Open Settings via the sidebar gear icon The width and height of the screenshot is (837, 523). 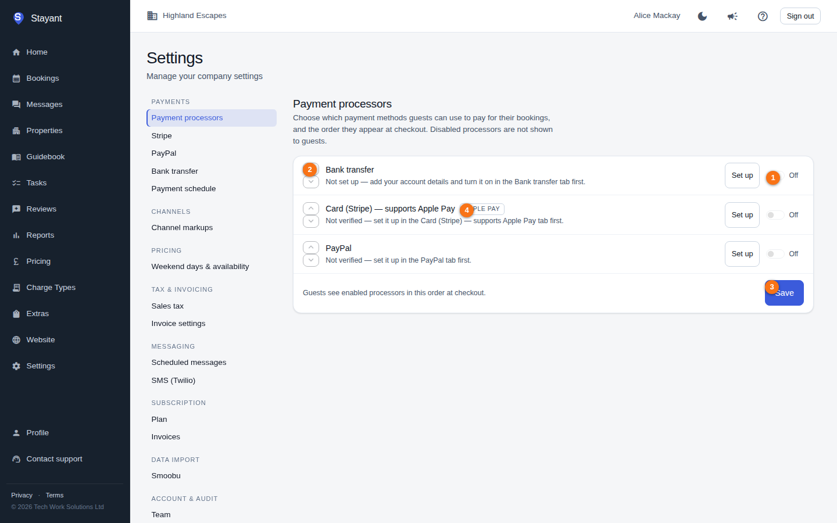tap(16, 366)
